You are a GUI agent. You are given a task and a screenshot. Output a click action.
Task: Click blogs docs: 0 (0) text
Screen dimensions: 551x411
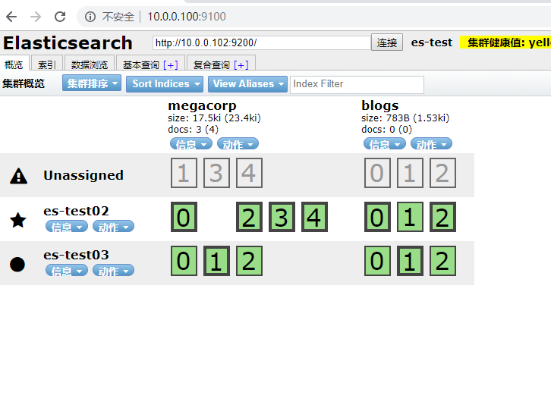[x=386, y=130]
